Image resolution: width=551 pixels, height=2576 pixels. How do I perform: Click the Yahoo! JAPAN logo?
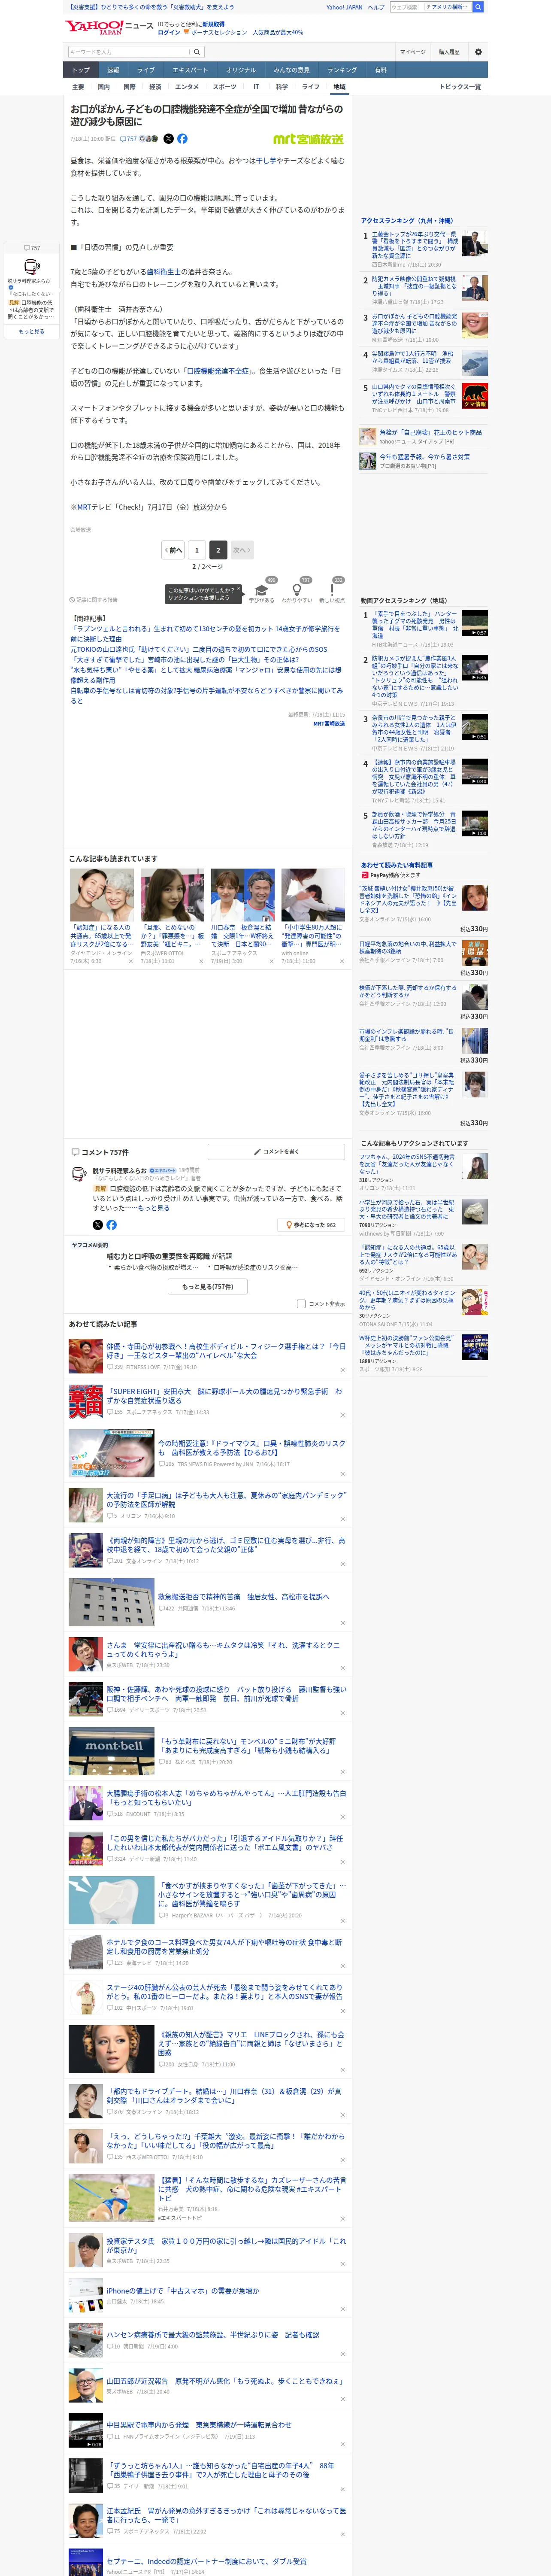click(95, 27)
